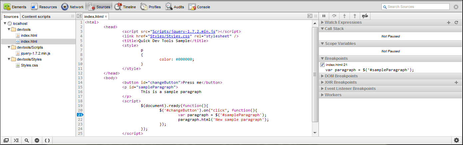The width and height of the screenshot is (463, 145).
Task: Remove breakpoint marker on line 21
Action: (80, 115)
